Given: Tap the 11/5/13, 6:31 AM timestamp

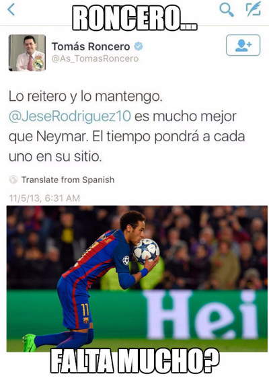Looking at the screenshot, I should click(44, 198).
